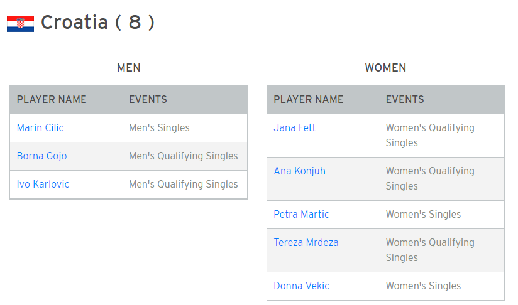Image resolution: width=518 pixels, height=305 pixels.
Task: Select Tereza Mrdeza player name
Action: [306, 242]
